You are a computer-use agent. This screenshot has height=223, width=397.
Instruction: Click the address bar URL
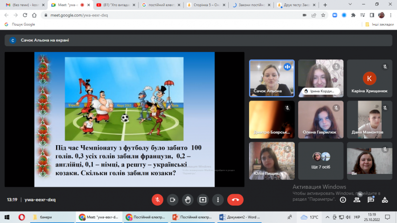coord(79,15)
